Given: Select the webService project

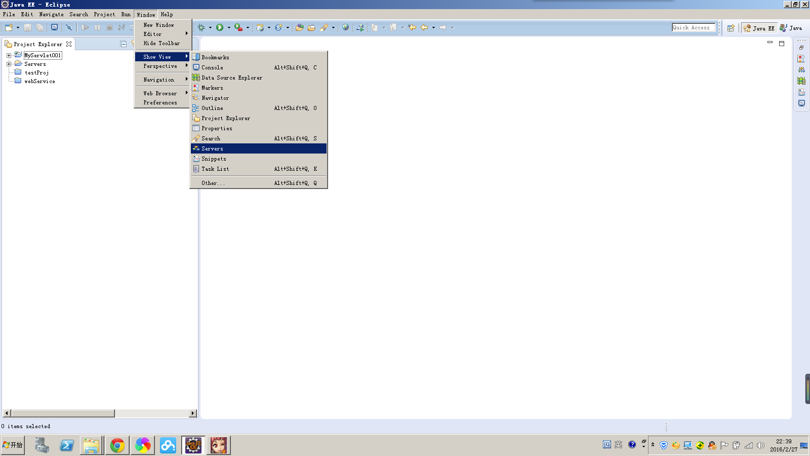Looking at the screenshot, I should point(39,82).
